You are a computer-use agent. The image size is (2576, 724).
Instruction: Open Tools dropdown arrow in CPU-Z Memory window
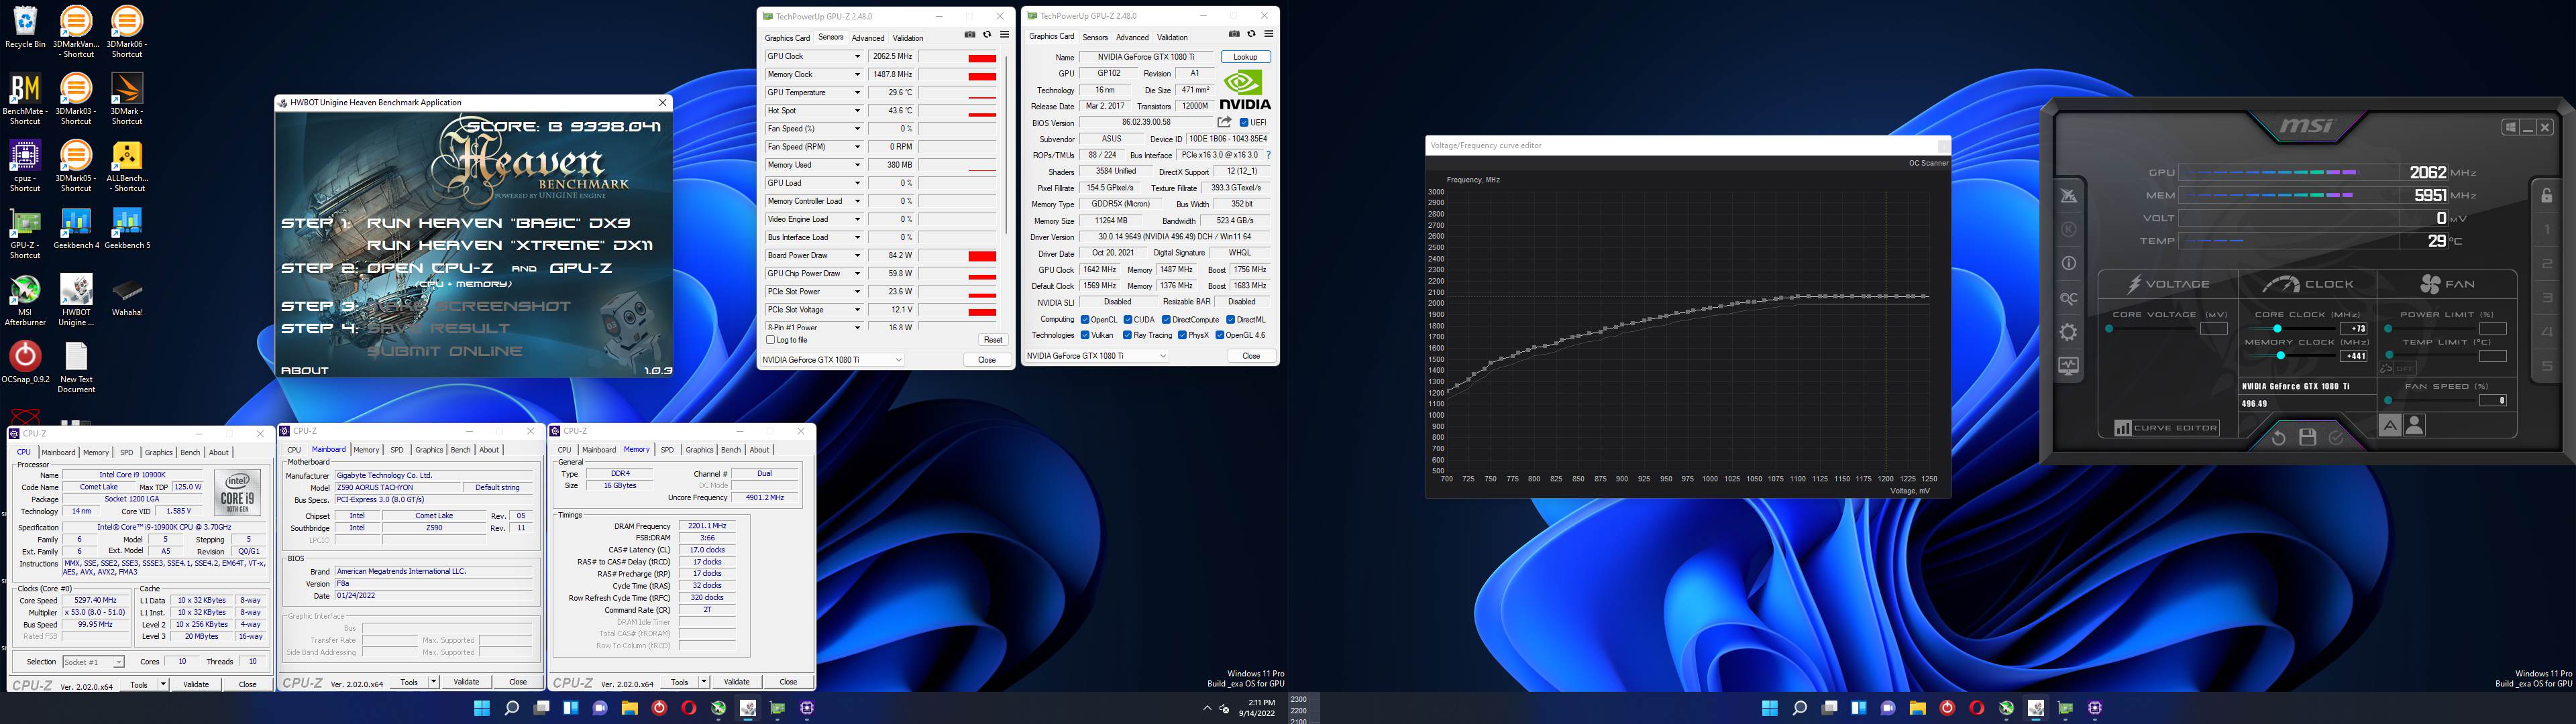point(704,682)
